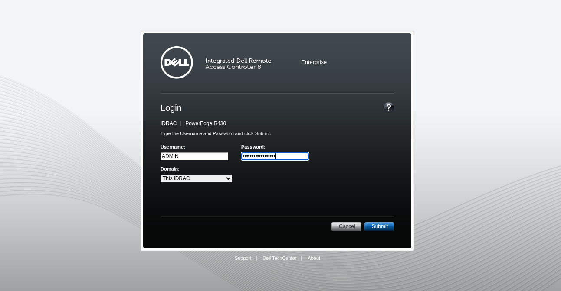Image resolution: width=561 pixels, height=291 pixels.
Task: Click the Login heading
Action: [x=171, y=108]
